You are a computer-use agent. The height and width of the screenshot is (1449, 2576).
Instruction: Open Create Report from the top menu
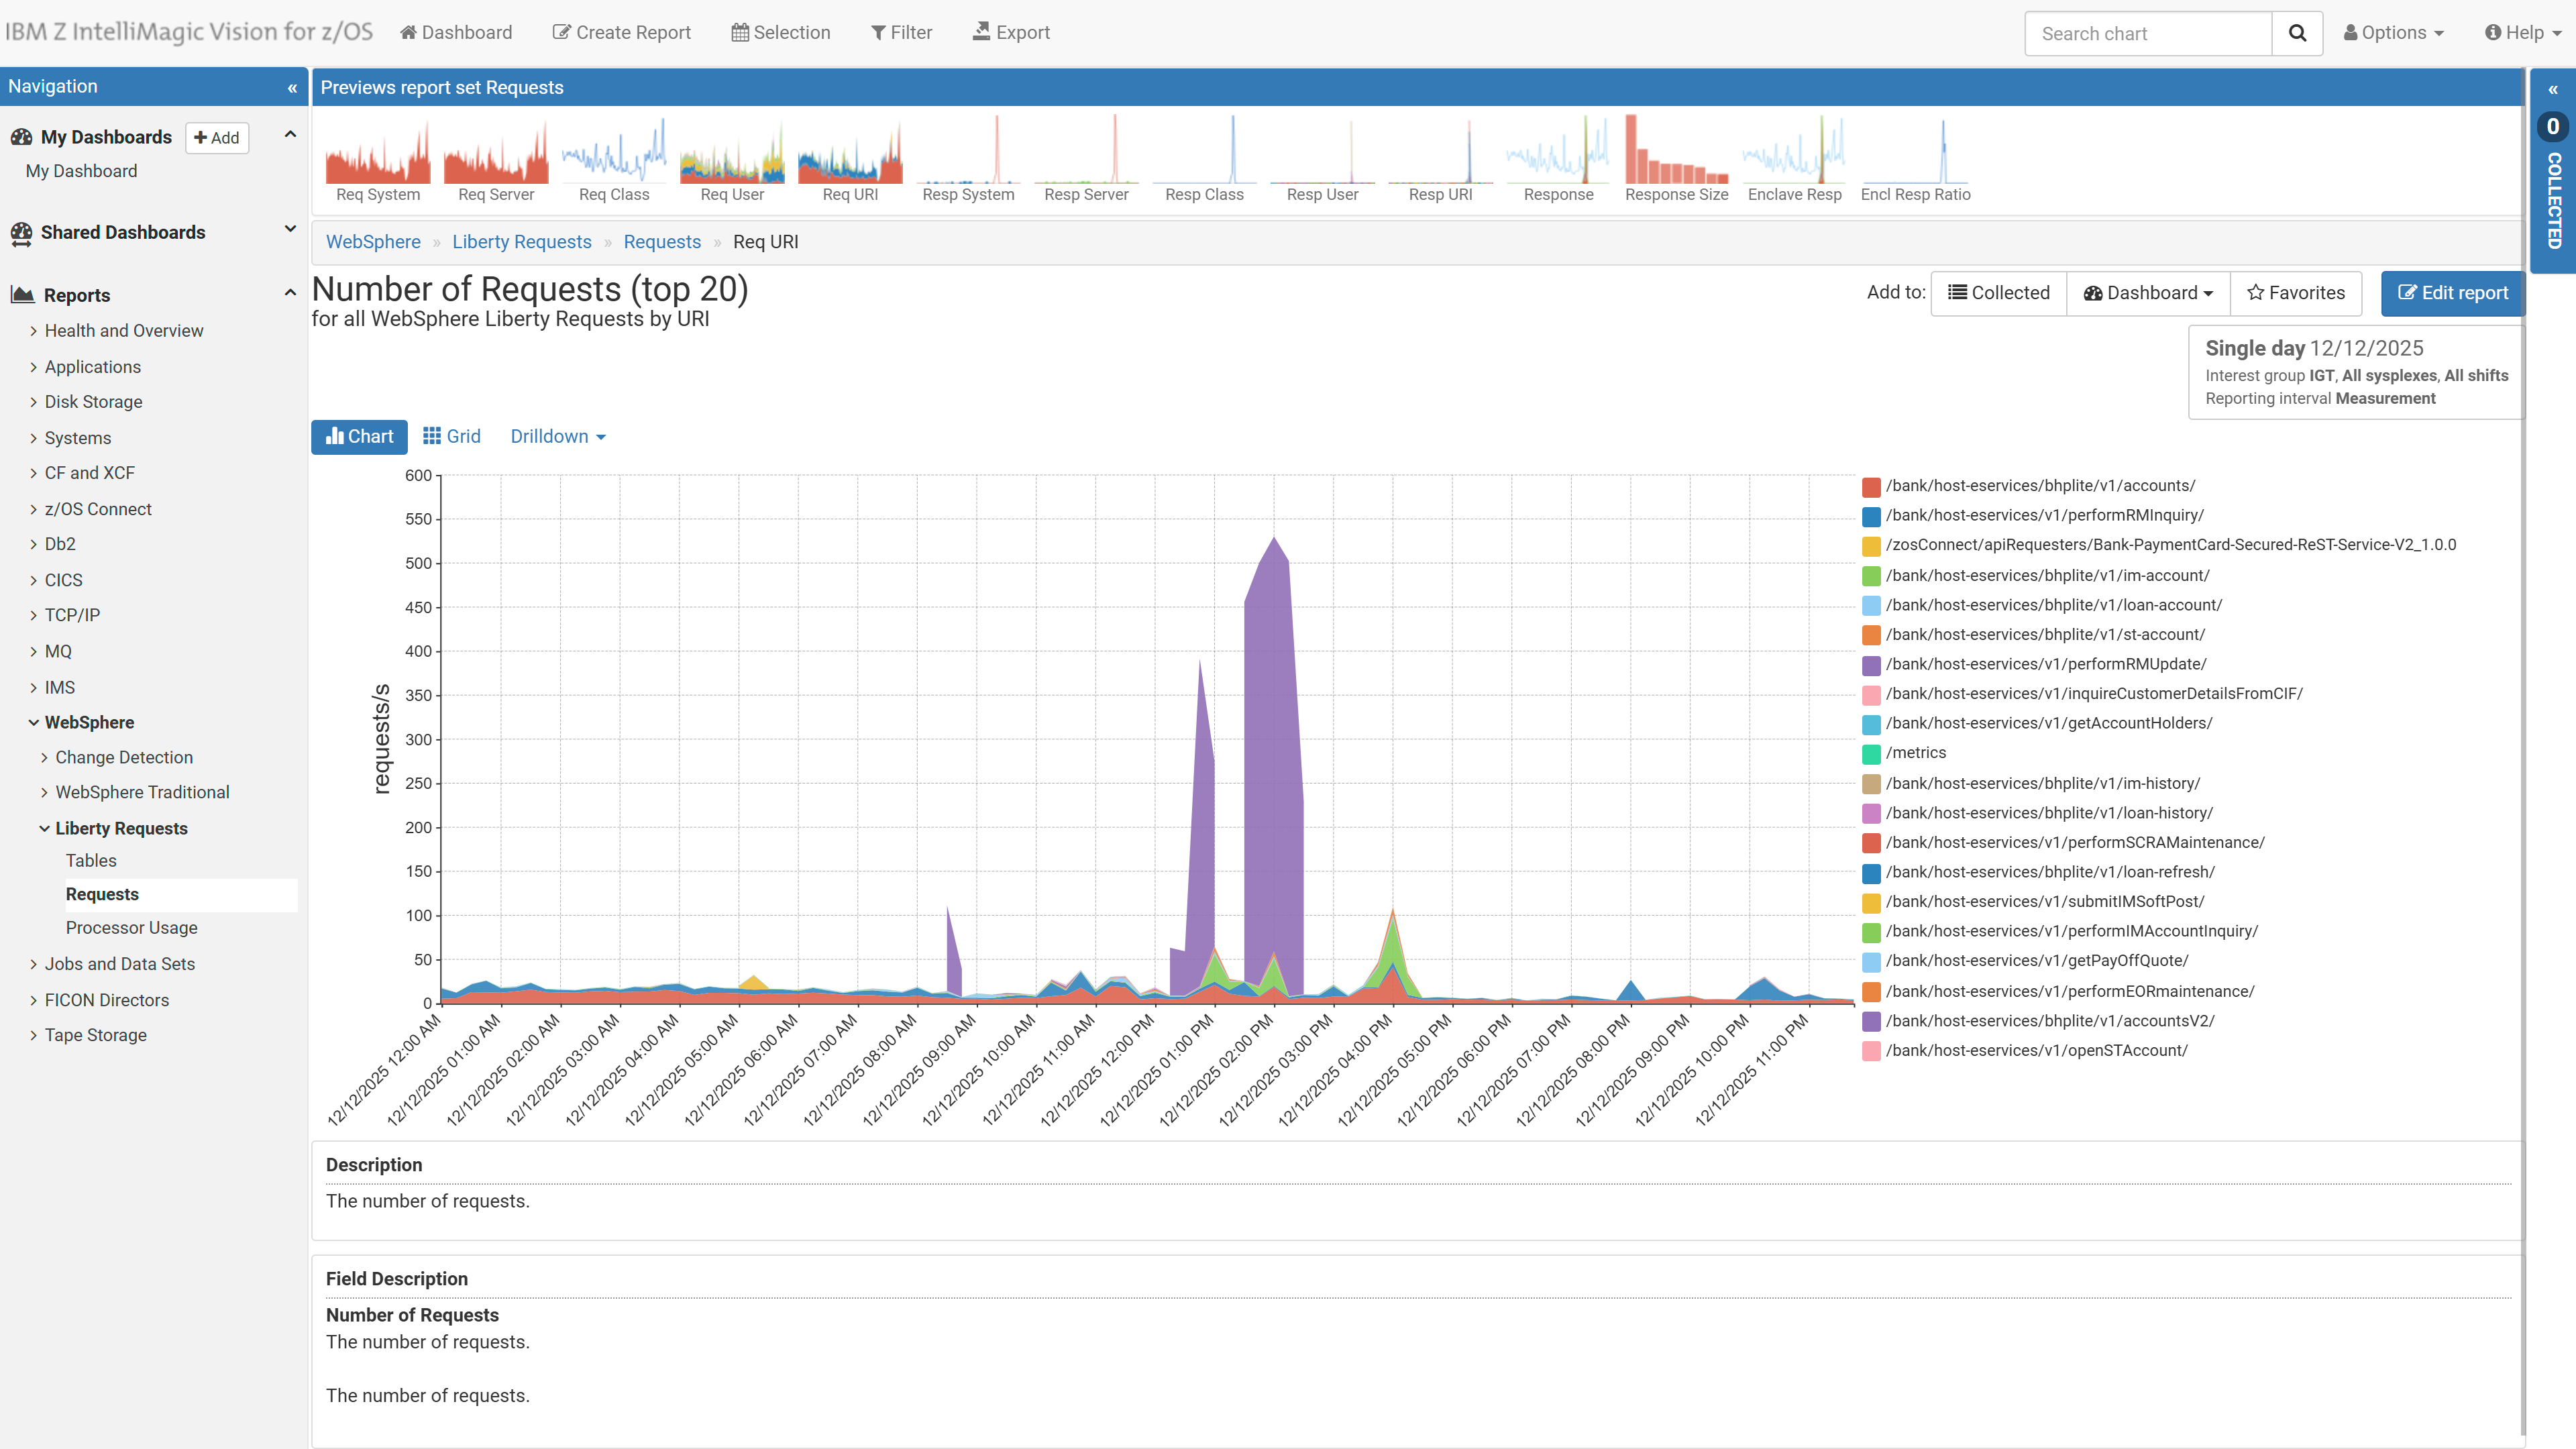click(621, 33)
